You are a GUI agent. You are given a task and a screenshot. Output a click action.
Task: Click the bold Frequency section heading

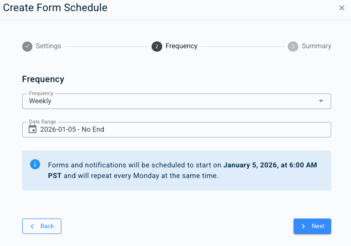43,79
